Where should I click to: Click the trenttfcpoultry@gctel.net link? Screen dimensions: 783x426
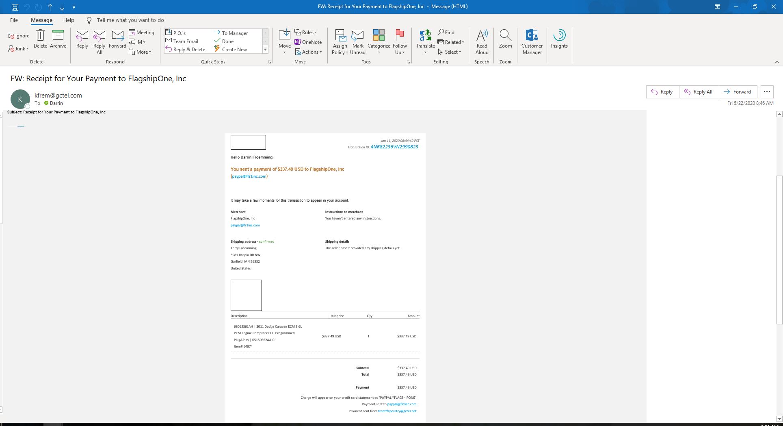(x=397, y=411)
